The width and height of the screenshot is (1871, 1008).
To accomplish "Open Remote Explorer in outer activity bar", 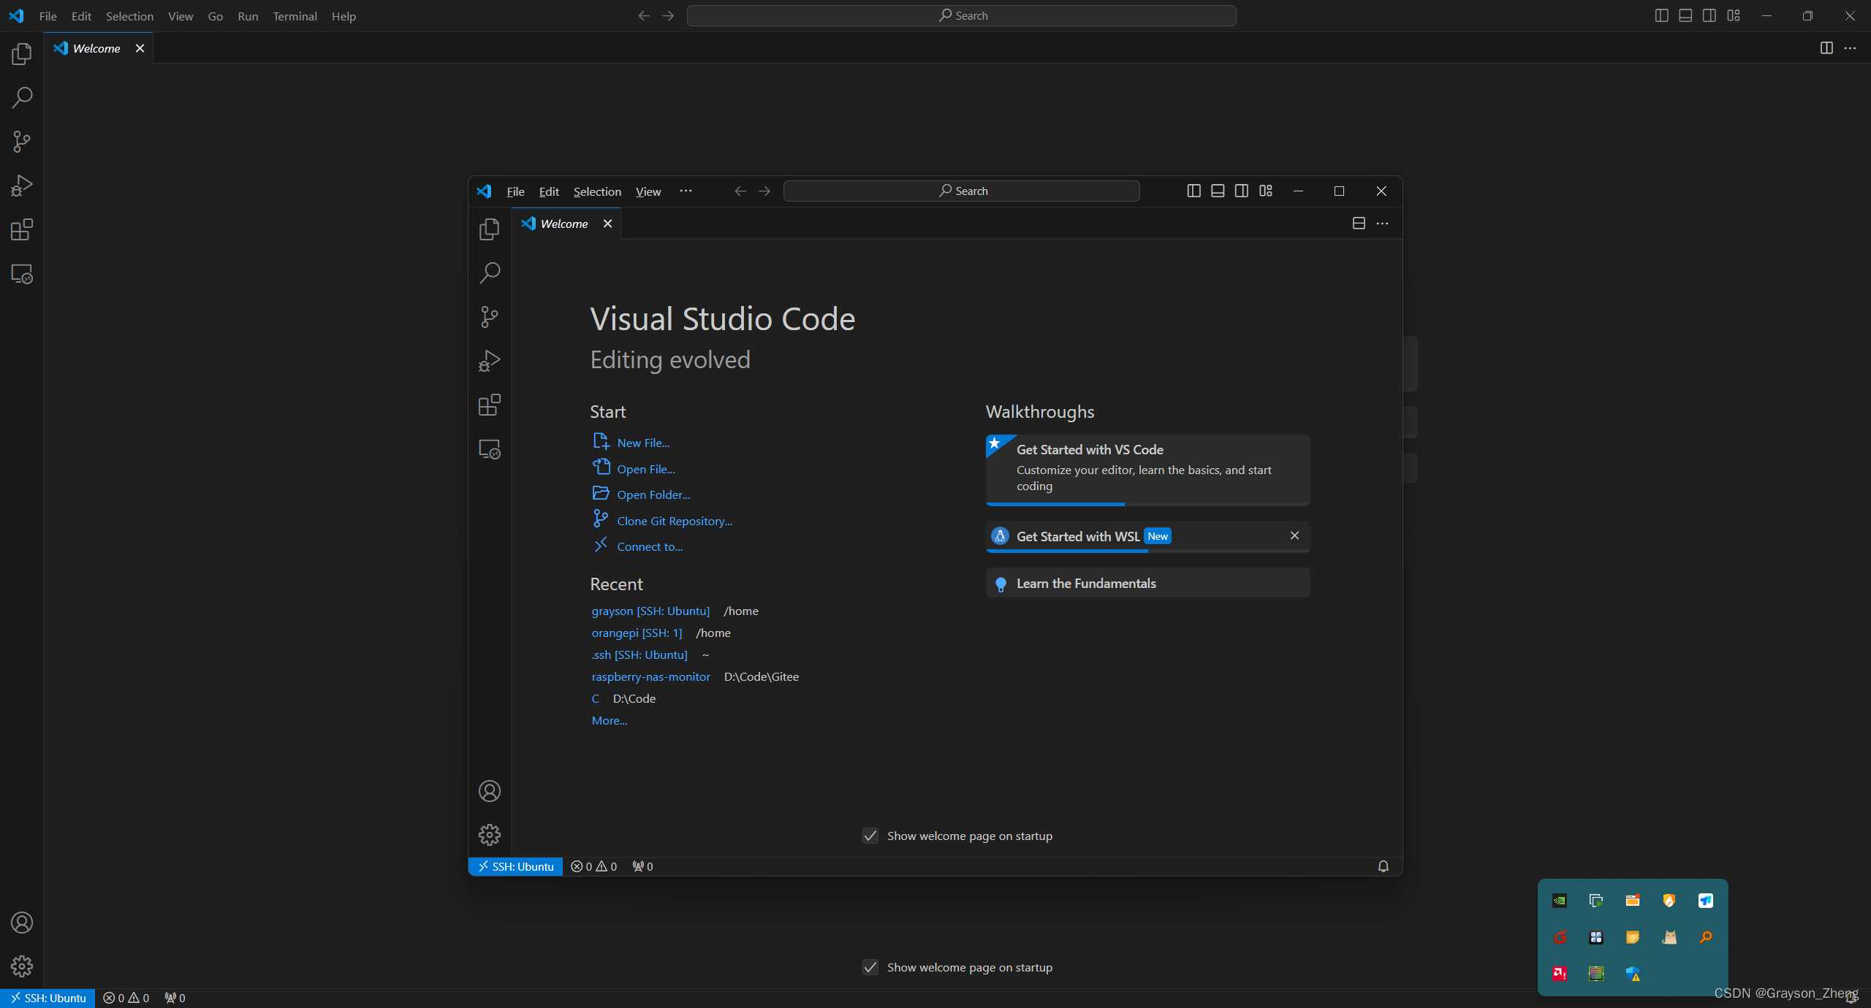I will click(x=22, y=274).
